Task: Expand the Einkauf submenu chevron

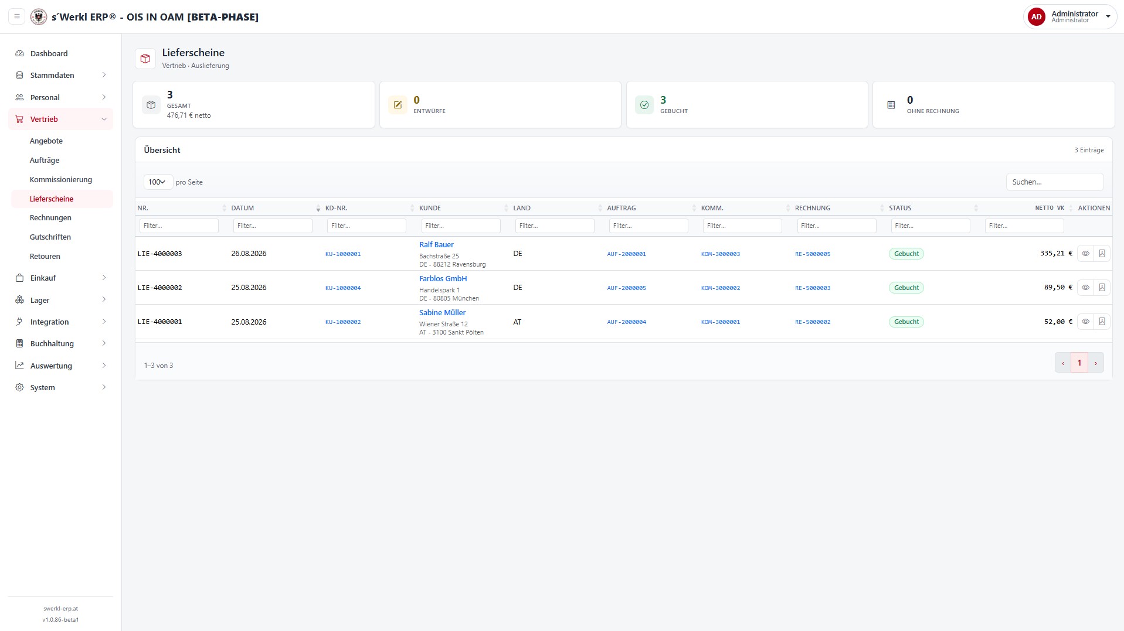Action: coord(104,278)
